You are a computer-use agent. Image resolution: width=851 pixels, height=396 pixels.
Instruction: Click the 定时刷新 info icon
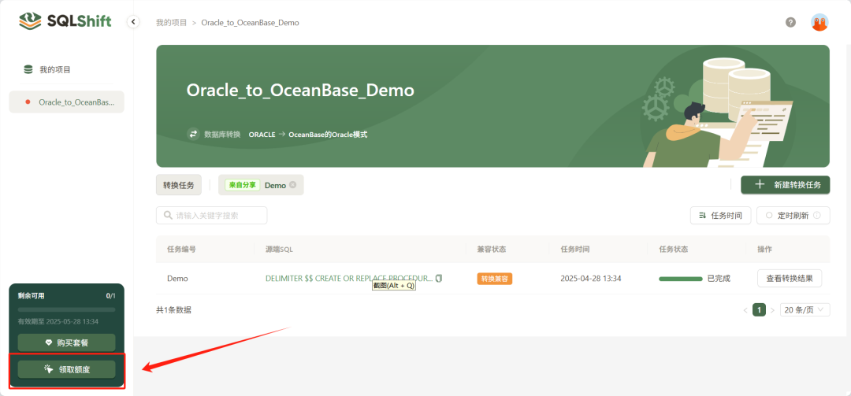coord(817,216)
